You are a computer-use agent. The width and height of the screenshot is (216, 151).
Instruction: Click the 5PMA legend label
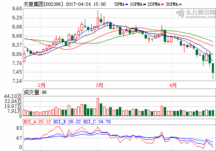[x=120, y=4]
